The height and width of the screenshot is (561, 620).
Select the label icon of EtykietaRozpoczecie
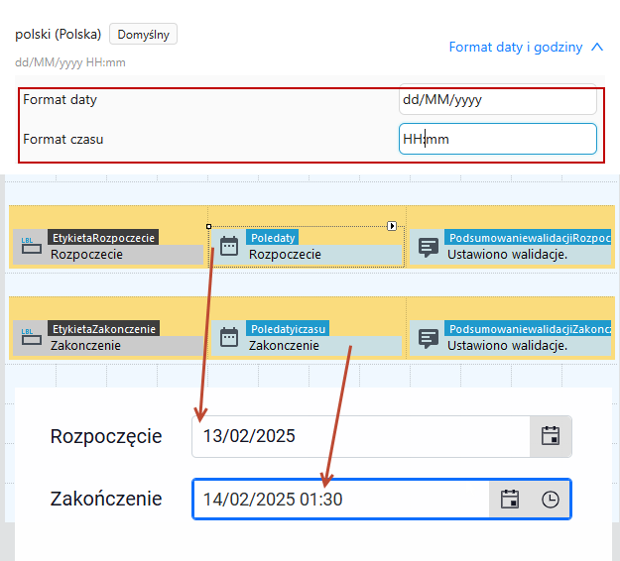pos(31,246)
